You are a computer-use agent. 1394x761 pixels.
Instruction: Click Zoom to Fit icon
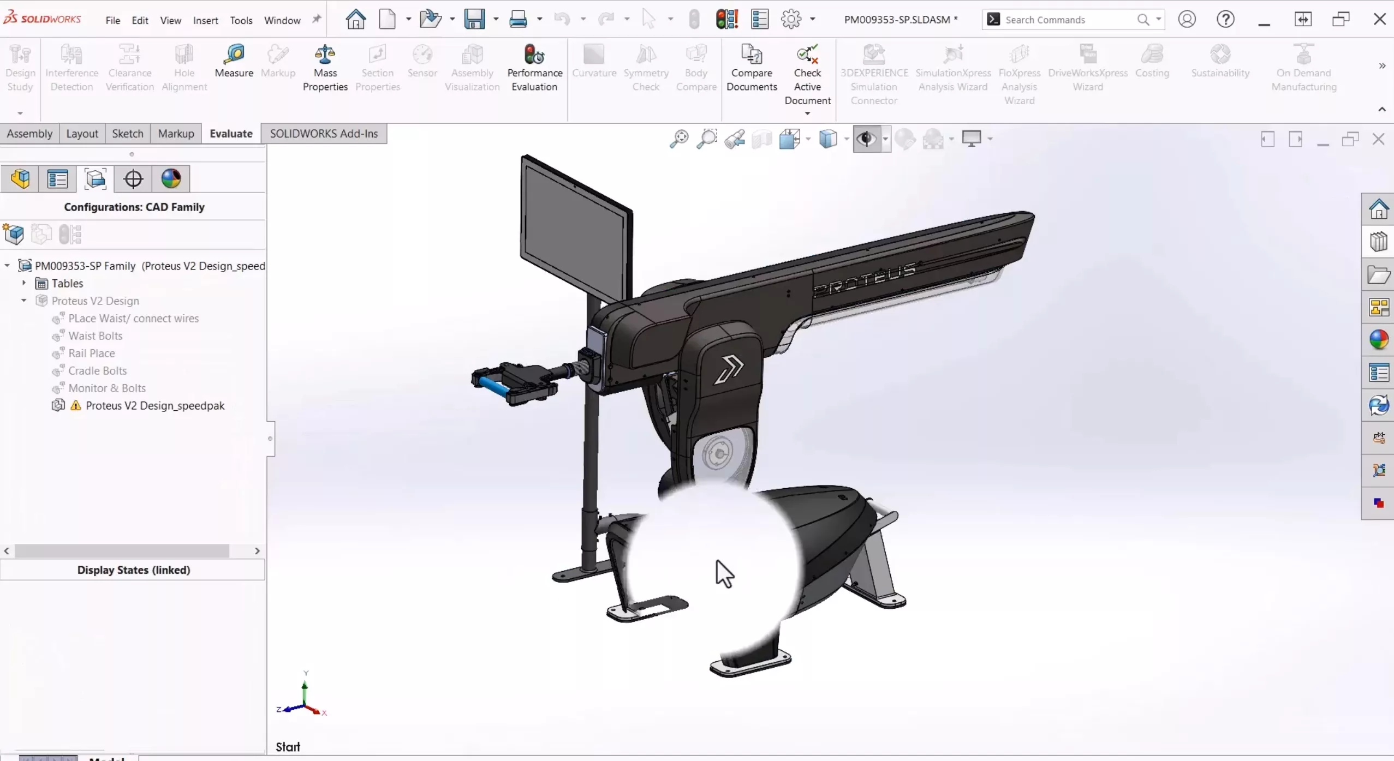[678, 139]
